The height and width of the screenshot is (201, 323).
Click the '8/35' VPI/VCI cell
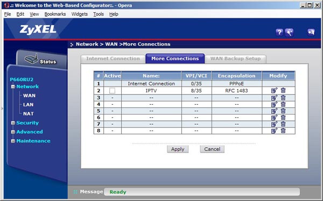click(x=196, y=91)
